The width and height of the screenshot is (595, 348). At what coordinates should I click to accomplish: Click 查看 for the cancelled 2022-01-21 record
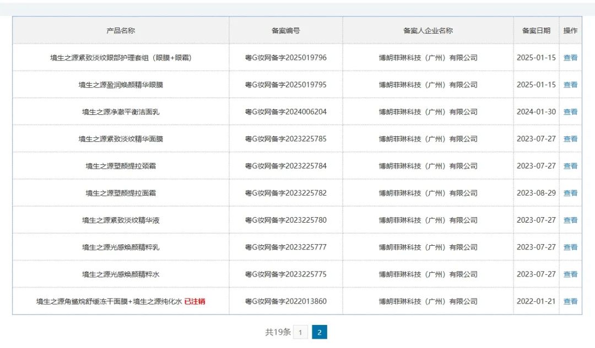[570, 301]
